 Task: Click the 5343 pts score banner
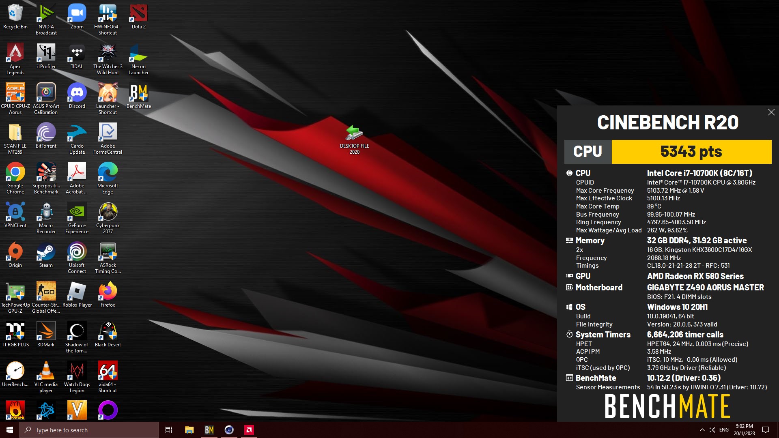coord(691,152)
